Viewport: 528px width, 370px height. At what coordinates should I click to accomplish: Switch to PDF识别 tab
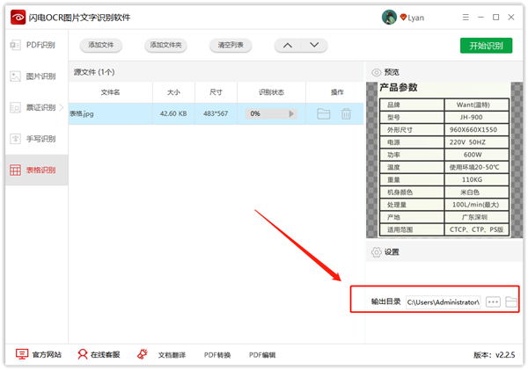click(x=33, y=45)
